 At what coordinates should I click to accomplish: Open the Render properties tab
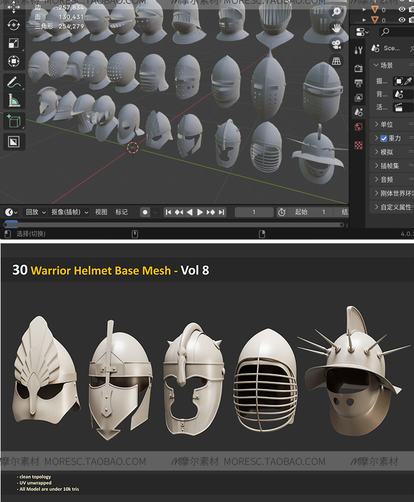[358, 68]
